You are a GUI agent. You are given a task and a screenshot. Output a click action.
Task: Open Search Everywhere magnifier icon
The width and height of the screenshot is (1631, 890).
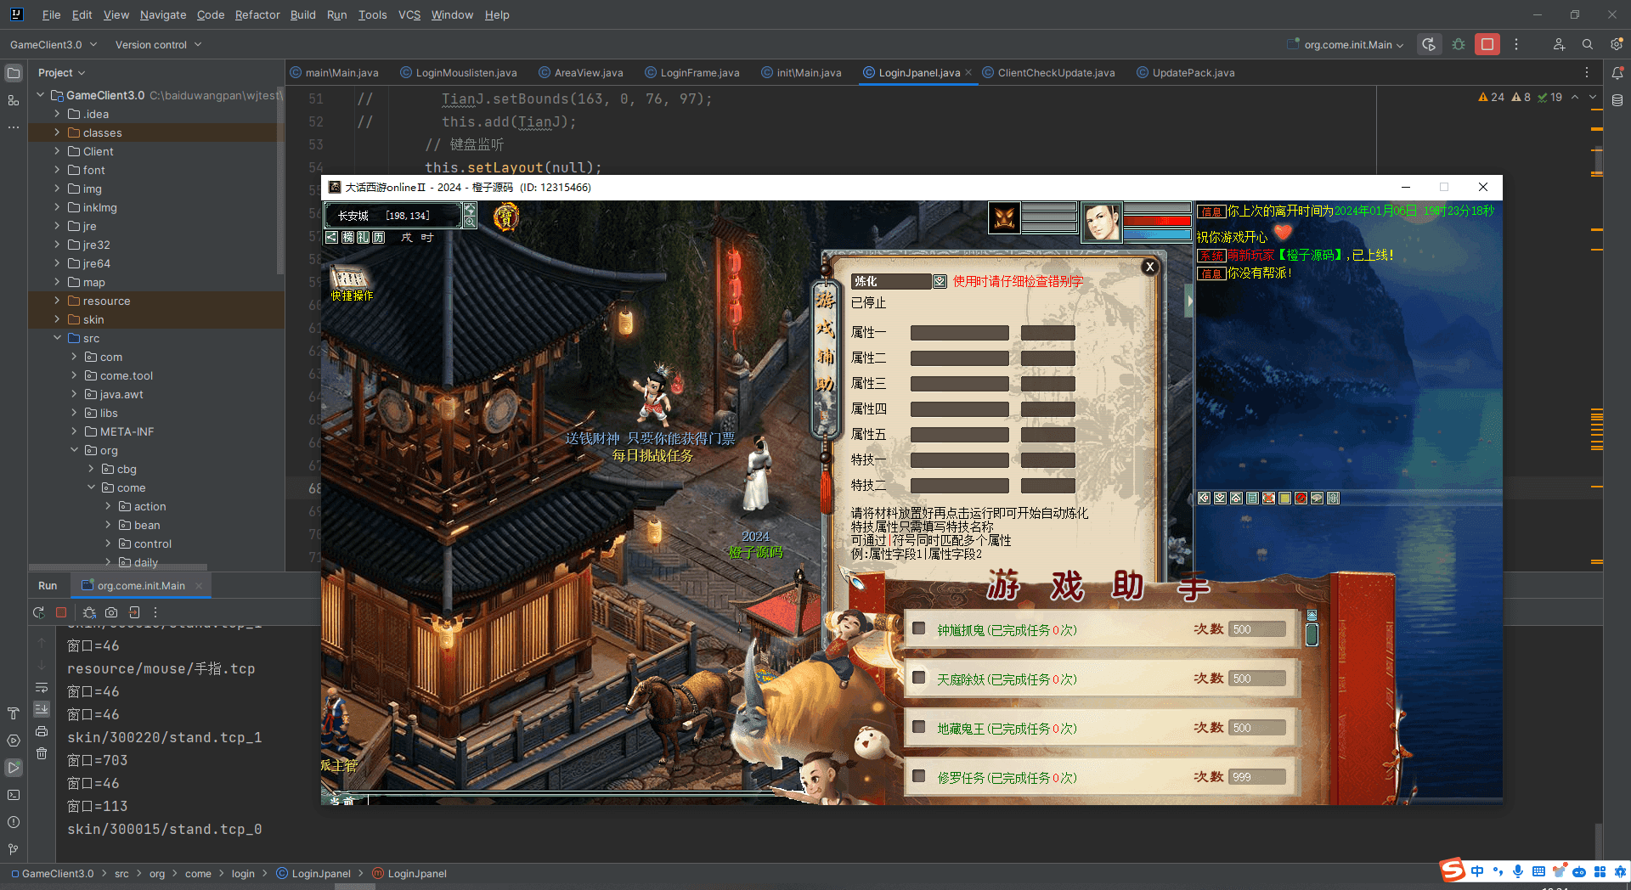coord(1587,44)
